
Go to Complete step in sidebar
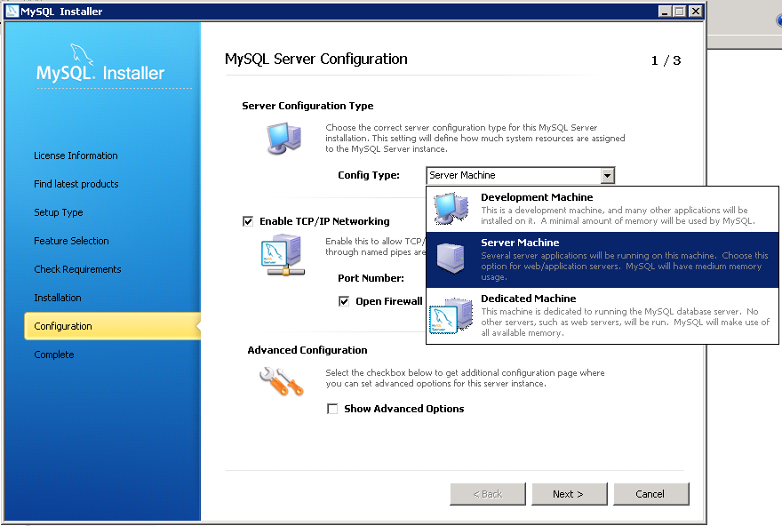pos(54,355)
